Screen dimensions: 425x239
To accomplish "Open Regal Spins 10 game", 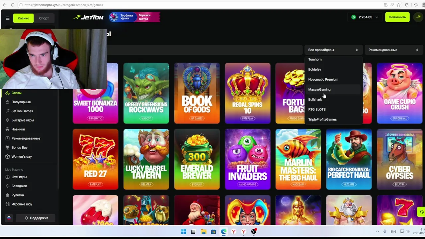I will tap(248, 93).
